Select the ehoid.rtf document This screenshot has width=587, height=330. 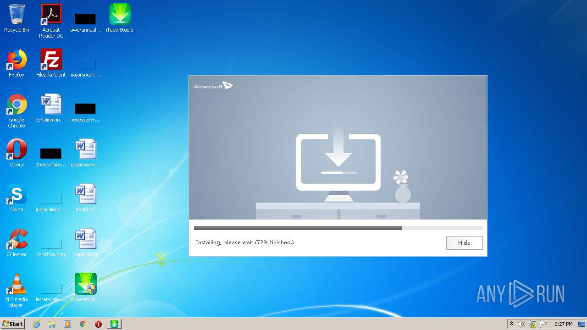85,198
